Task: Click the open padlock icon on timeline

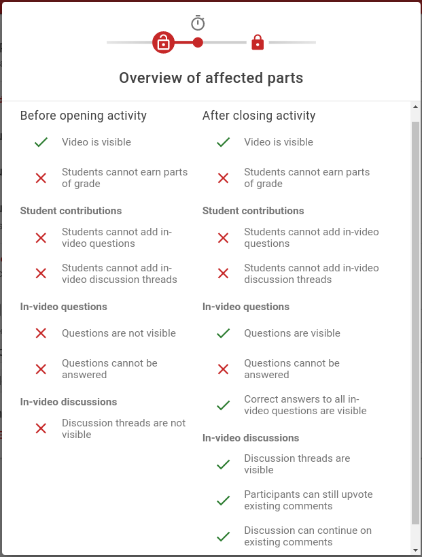Action: (163, 43)
